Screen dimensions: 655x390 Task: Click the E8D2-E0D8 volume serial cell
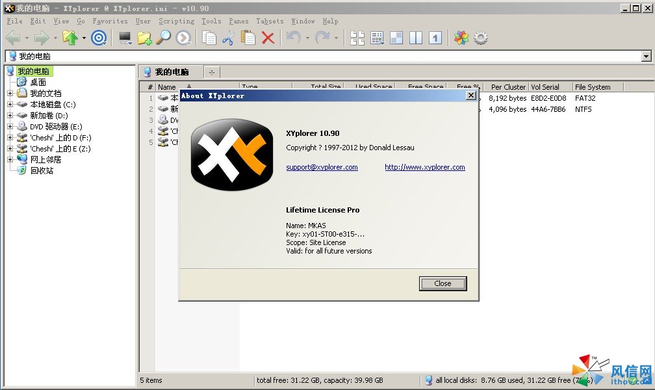click(548, 98)
